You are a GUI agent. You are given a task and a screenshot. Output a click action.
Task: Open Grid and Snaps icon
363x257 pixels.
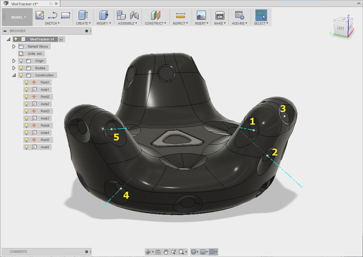click(203, 252)
